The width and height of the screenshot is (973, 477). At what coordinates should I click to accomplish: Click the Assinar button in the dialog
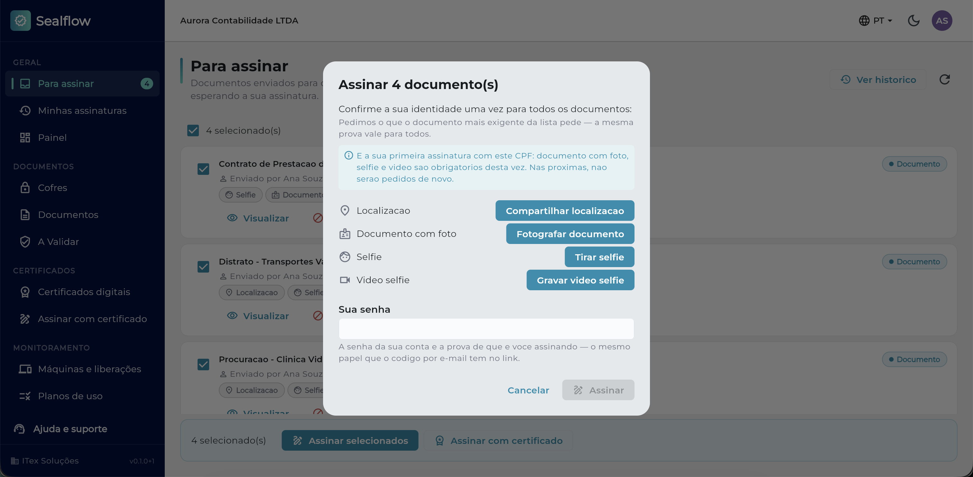(598, 390)
